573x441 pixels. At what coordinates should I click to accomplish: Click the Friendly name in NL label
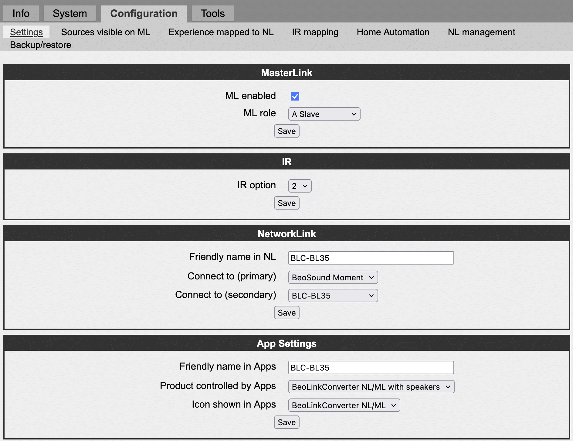click(232, 257)
